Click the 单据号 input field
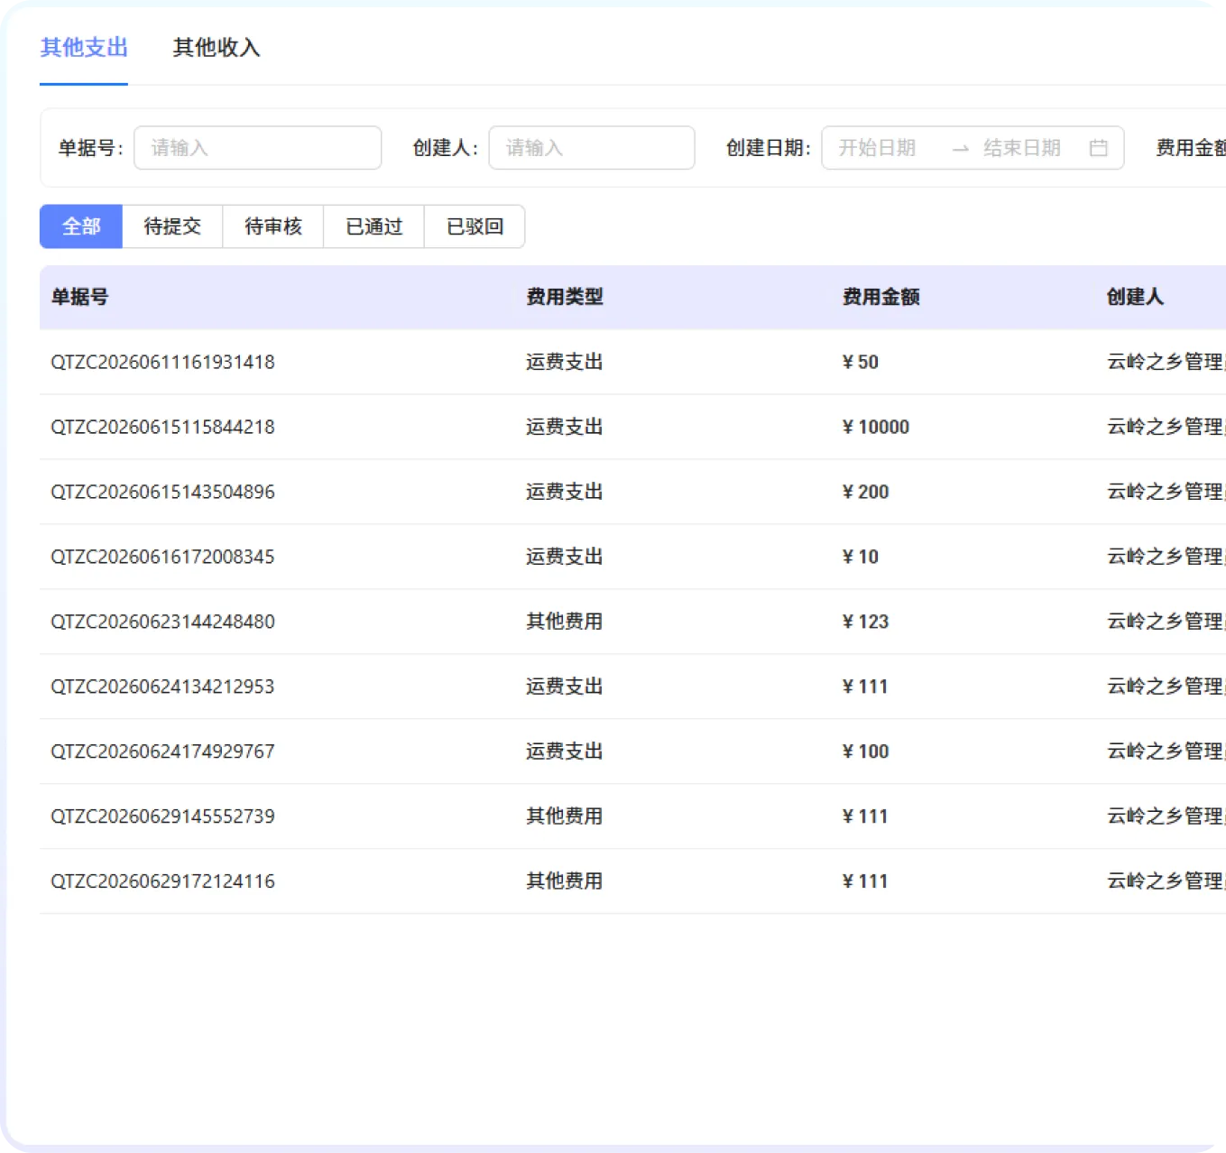This screenshot has width=1226, height=1153. pyautogui.click(x=258, y=148)
